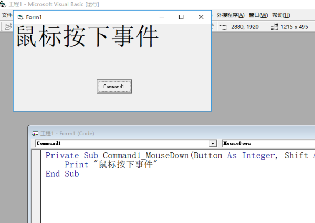Click the 1215 x 495 size value
Image resolution: width=315 pixels, height=223 pixels.
tap(294, 27)
